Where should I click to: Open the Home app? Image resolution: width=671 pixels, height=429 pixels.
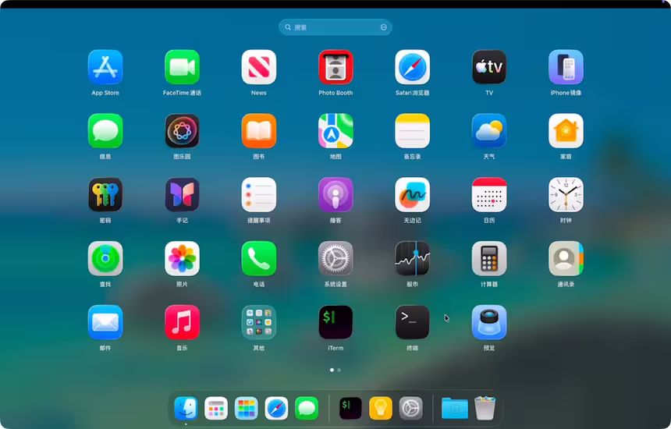click(566, 131)
